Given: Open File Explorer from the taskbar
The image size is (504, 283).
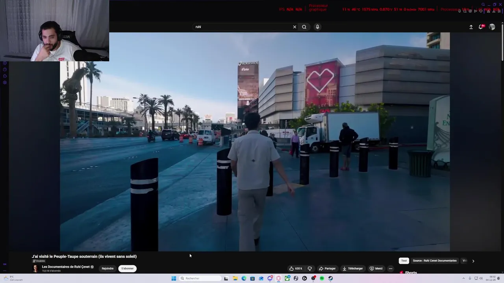Looking at the screenshot, I should tap(235, 278).
